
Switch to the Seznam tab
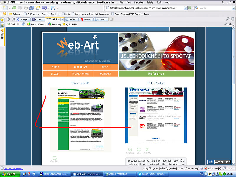(86, 19)
